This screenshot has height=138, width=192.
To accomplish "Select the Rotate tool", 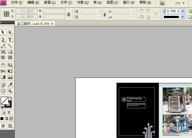I will 3,65.
